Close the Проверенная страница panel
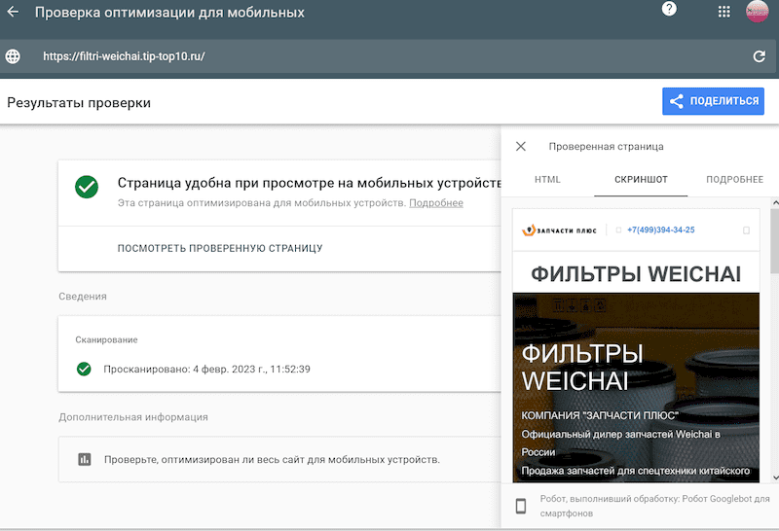Image resolution: width=779 pixels, height=531 pixels. [x=521, y=147]
